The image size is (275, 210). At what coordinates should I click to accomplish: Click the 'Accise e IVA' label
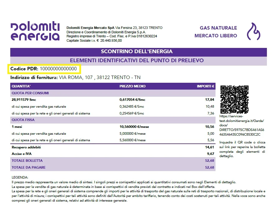21,154
